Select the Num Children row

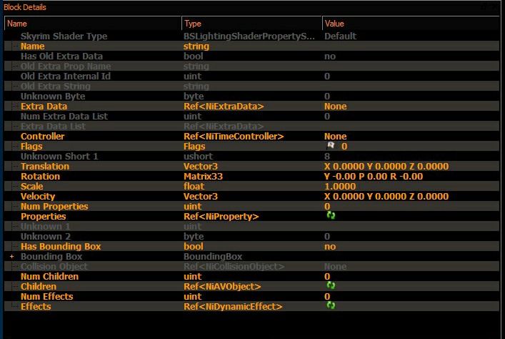[252, 276]
